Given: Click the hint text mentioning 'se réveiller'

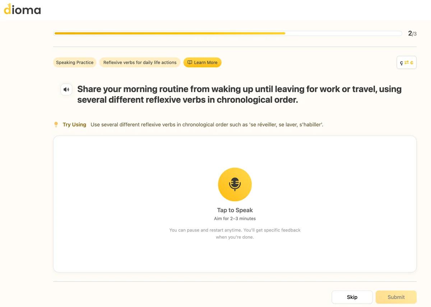Looking at the screenshot, I should 207,125.
